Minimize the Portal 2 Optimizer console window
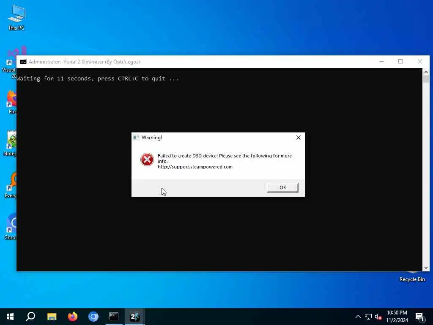This screenshot has height=325, width=433. tap(381, 62)
